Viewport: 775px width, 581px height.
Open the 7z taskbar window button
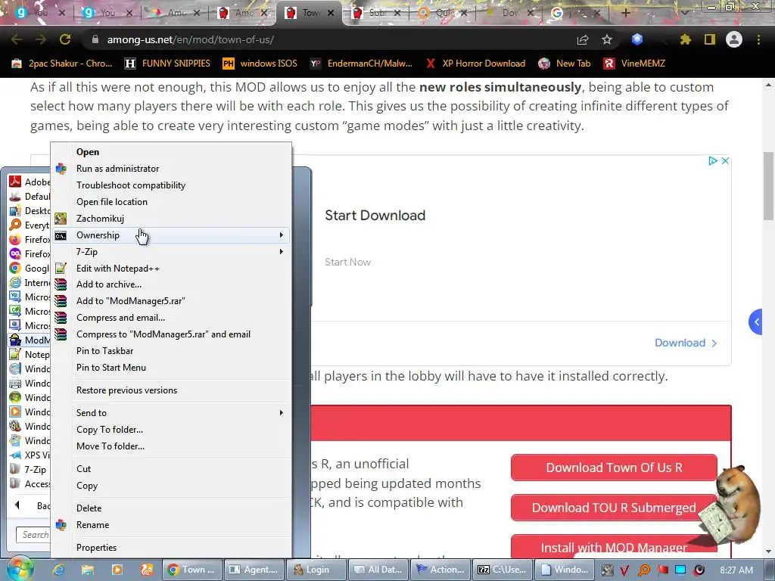[503, 570]
